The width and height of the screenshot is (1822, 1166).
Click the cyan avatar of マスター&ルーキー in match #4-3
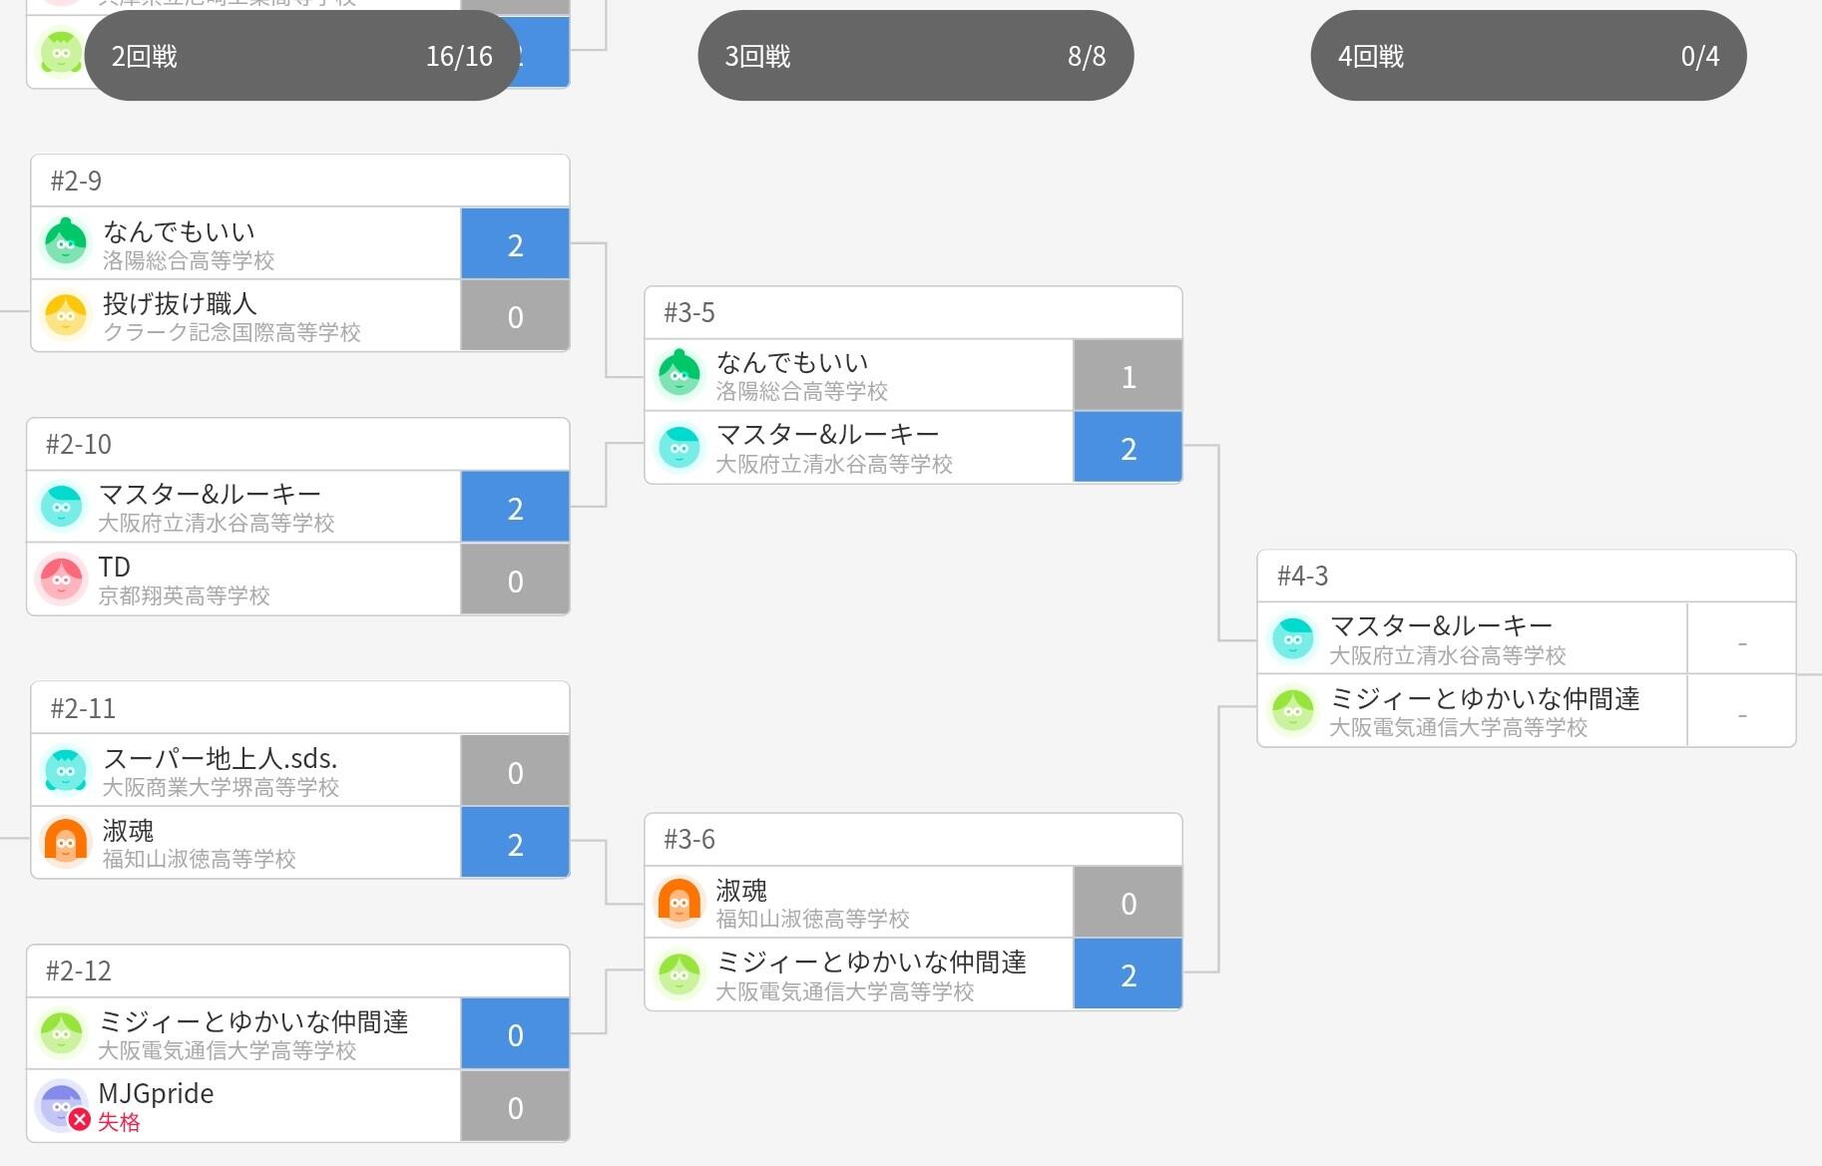pyautogui.click(x=1293, y=638)
